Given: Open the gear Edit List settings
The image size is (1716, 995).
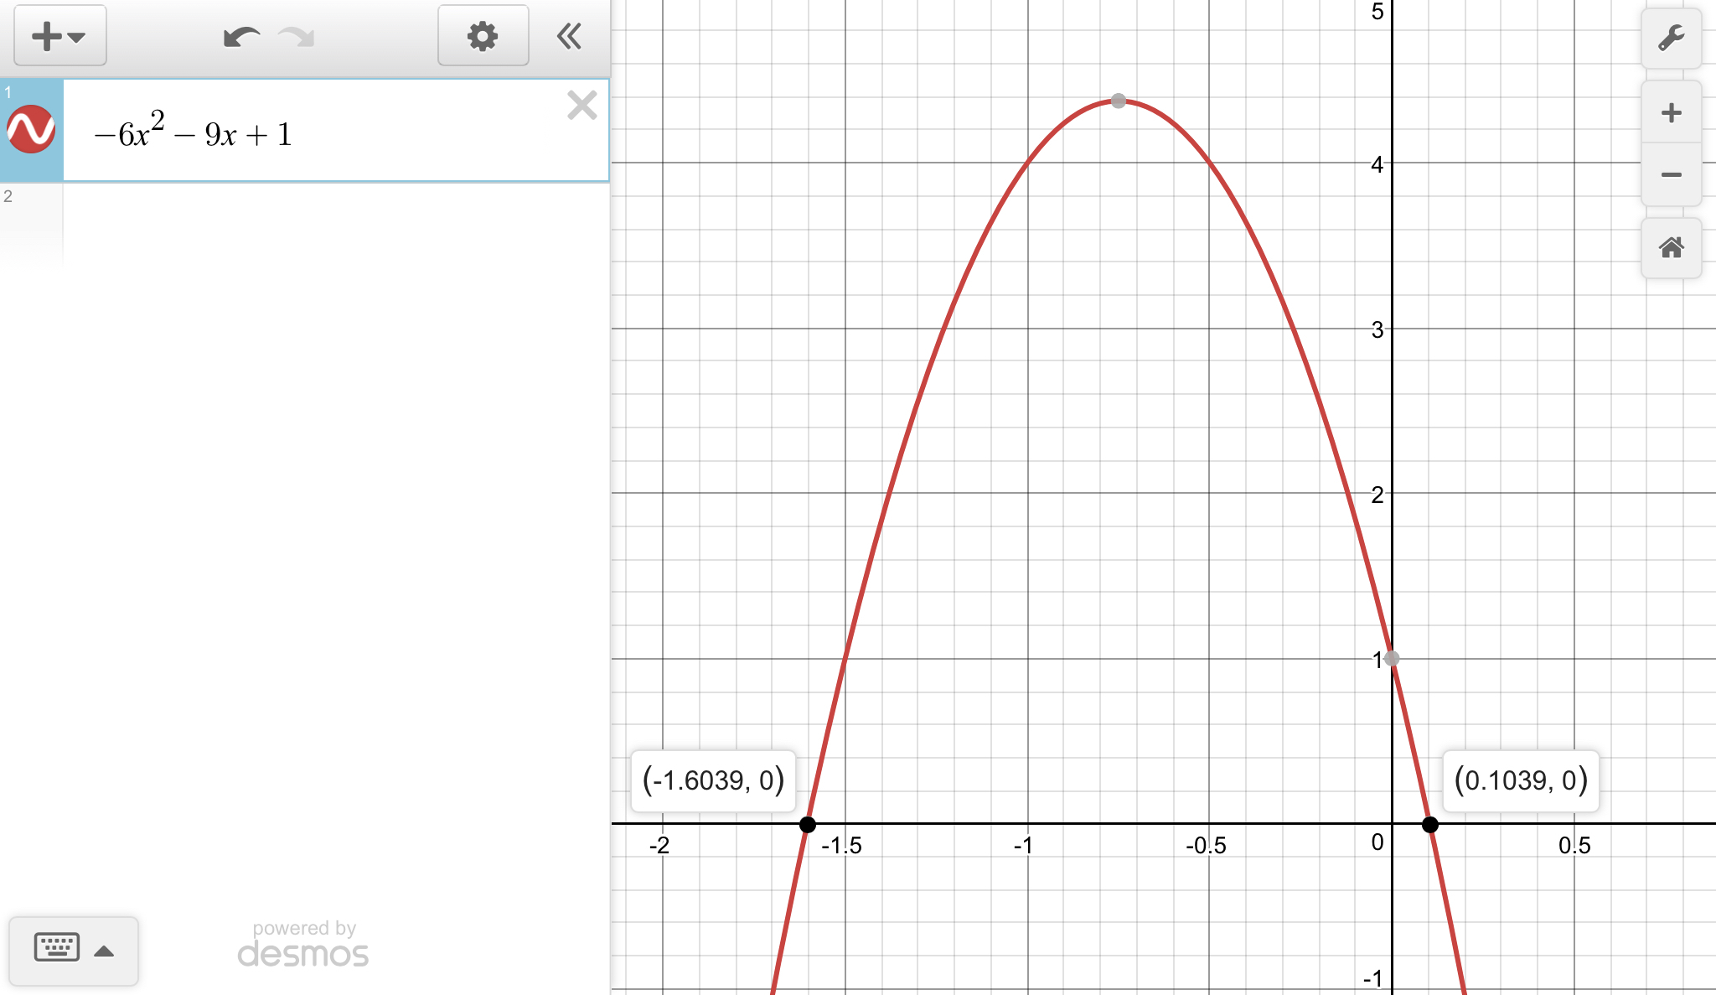Looking at the screenshot, I should pos(483,36).
